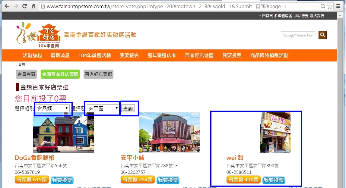The image size is (346, 188).
Task: Expand the 安平區 district dropdown
Action: coord(103,108)
